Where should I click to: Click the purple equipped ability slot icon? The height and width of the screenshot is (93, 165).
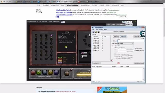click(x=82, y=53)
